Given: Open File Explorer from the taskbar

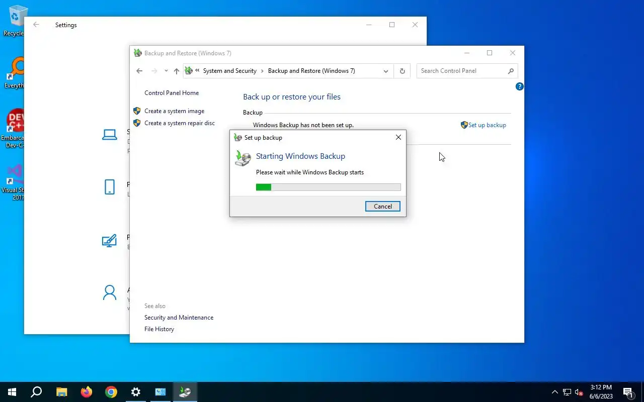Looking at the screenshot, I should pos(61,392).
